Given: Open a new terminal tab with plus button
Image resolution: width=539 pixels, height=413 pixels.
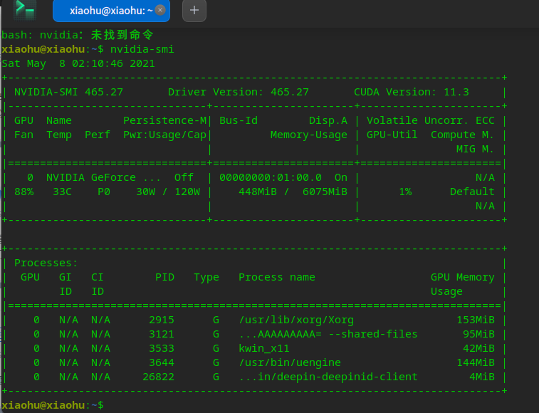Looking at the screenshot, I should tap(194, 10).
